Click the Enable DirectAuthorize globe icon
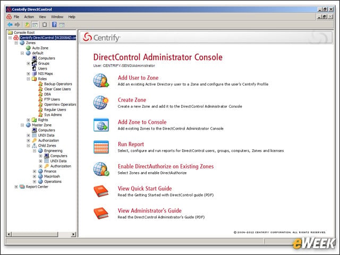Viewport: 340px width, 255px height. point(101,169)
